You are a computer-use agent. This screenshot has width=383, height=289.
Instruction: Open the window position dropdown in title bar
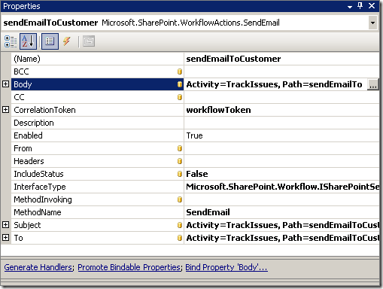(x=350, y=7)
